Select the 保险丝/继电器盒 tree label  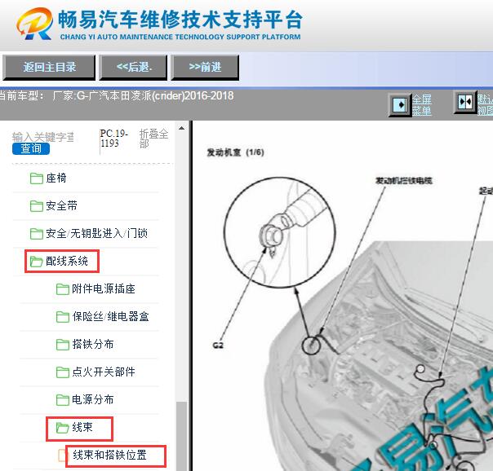pos(110,317)
